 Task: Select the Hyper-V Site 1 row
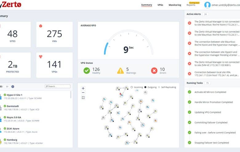(35, 96)
